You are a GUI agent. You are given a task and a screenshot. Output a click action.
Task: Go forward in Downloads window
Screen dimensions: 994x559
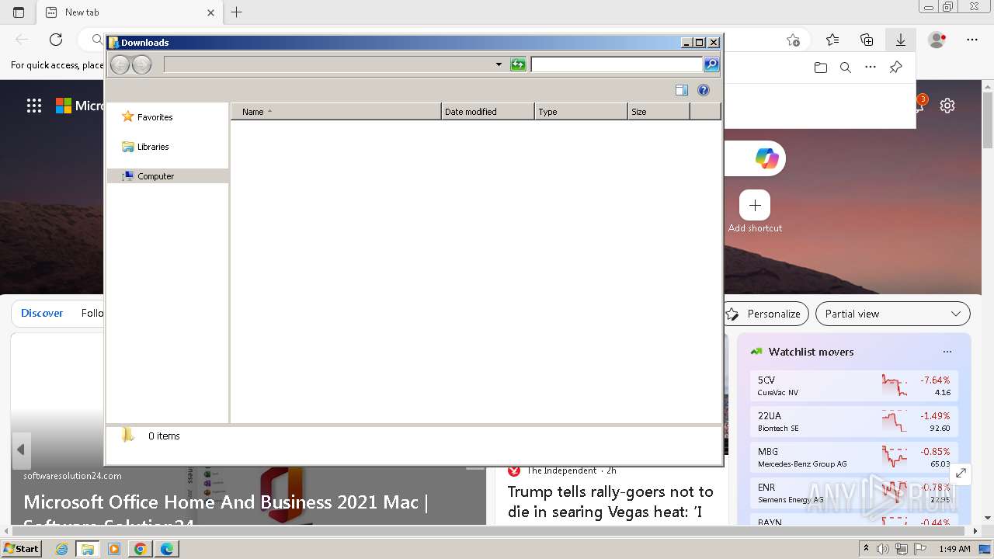(141, 64)
